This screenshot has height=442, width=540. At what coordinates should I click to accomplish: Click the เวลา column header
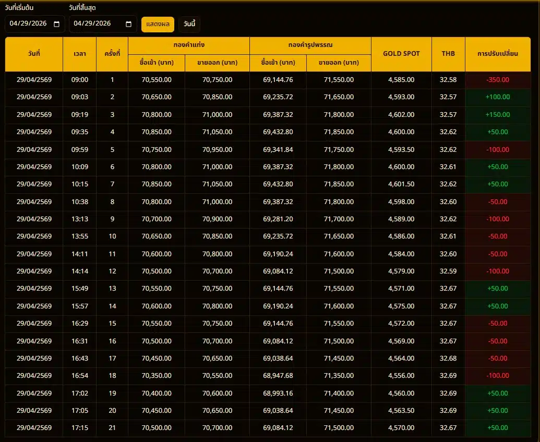pyautogui.click(x=80, y=54)
